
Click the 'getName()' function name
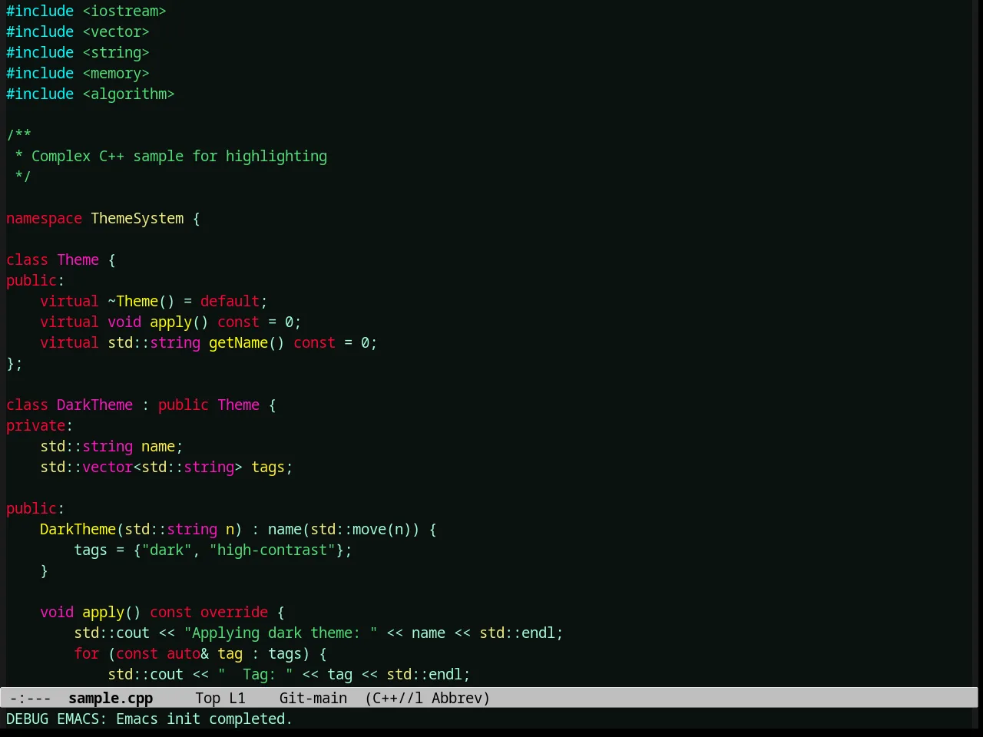247,342
